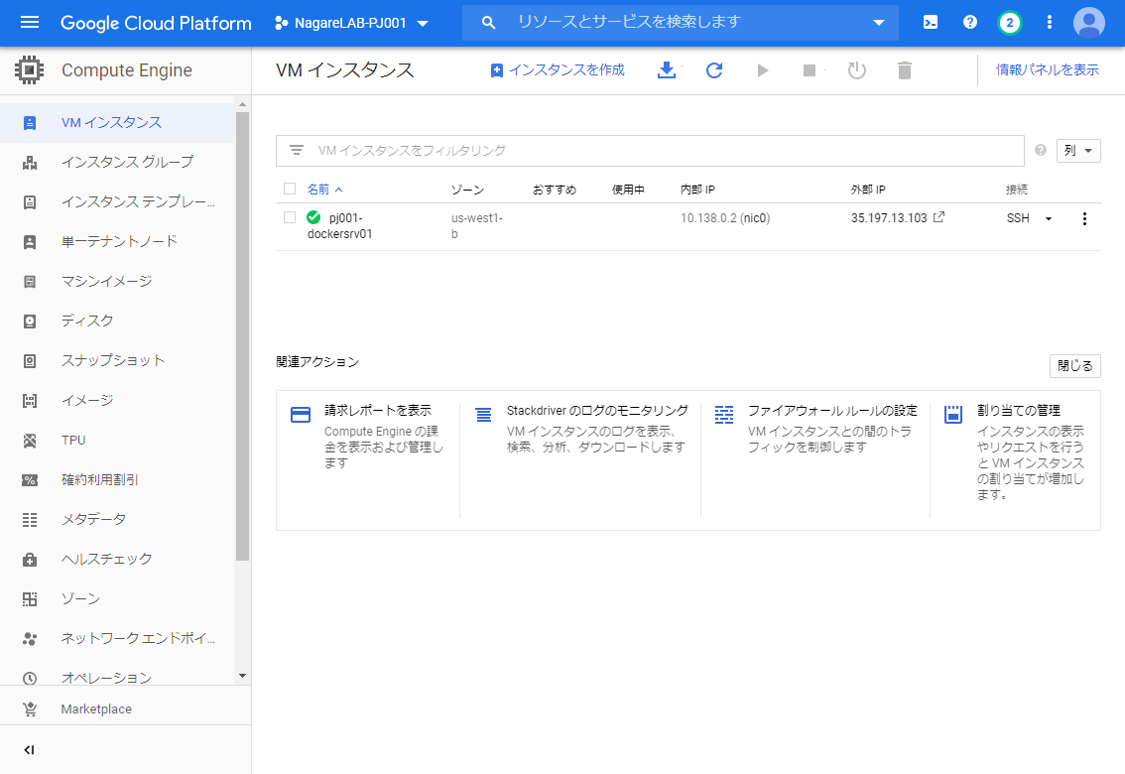
Task: Open Stackdriver のログのモニタリング link
Action: [597, 410]
